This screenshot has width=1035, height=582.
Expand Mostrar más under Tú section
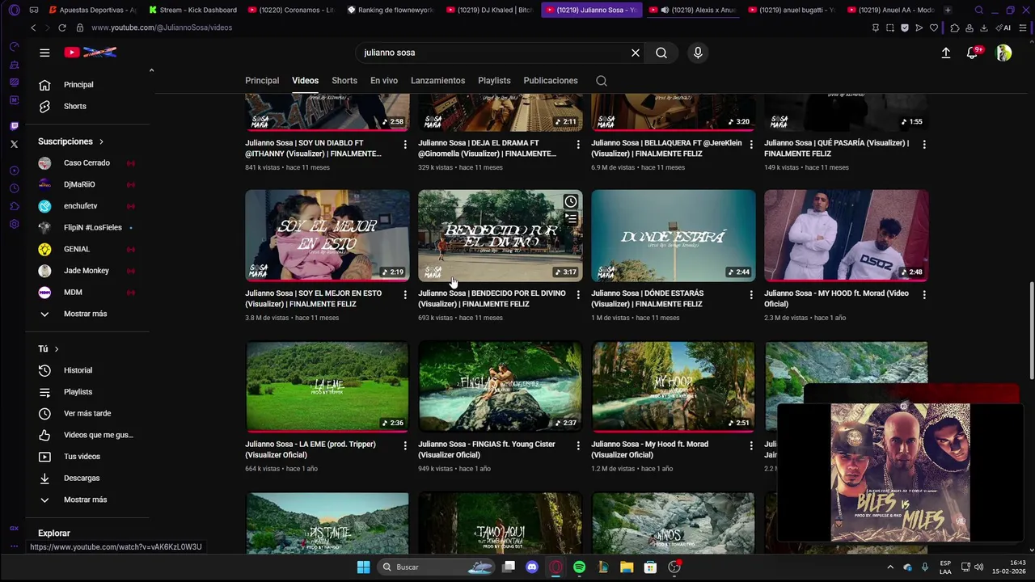(x=86, y=500)
